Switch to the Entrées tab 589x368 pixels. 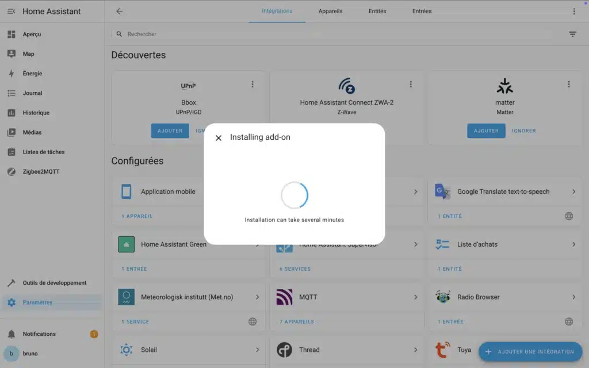422,11
